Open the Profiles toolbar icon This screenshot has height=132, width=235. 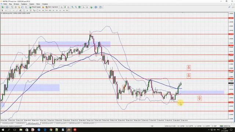pyautogui.click(x=7, y=7)
